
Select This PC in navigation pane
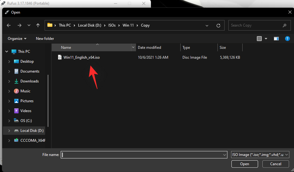tap(24, 51)
